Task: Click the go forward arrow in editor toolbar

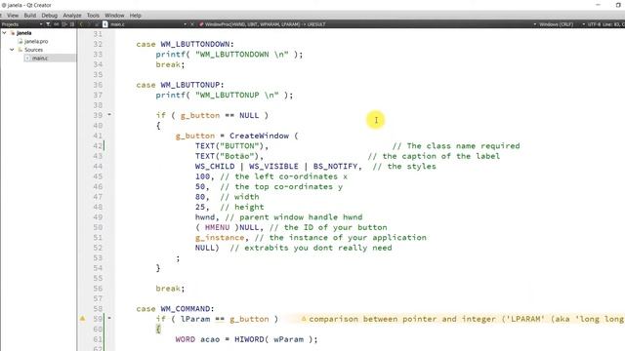Action: click(89, 24)
